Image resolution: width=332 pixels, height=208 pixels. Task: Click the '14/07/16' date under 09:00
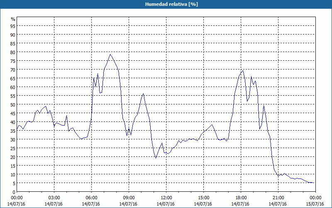128,204
